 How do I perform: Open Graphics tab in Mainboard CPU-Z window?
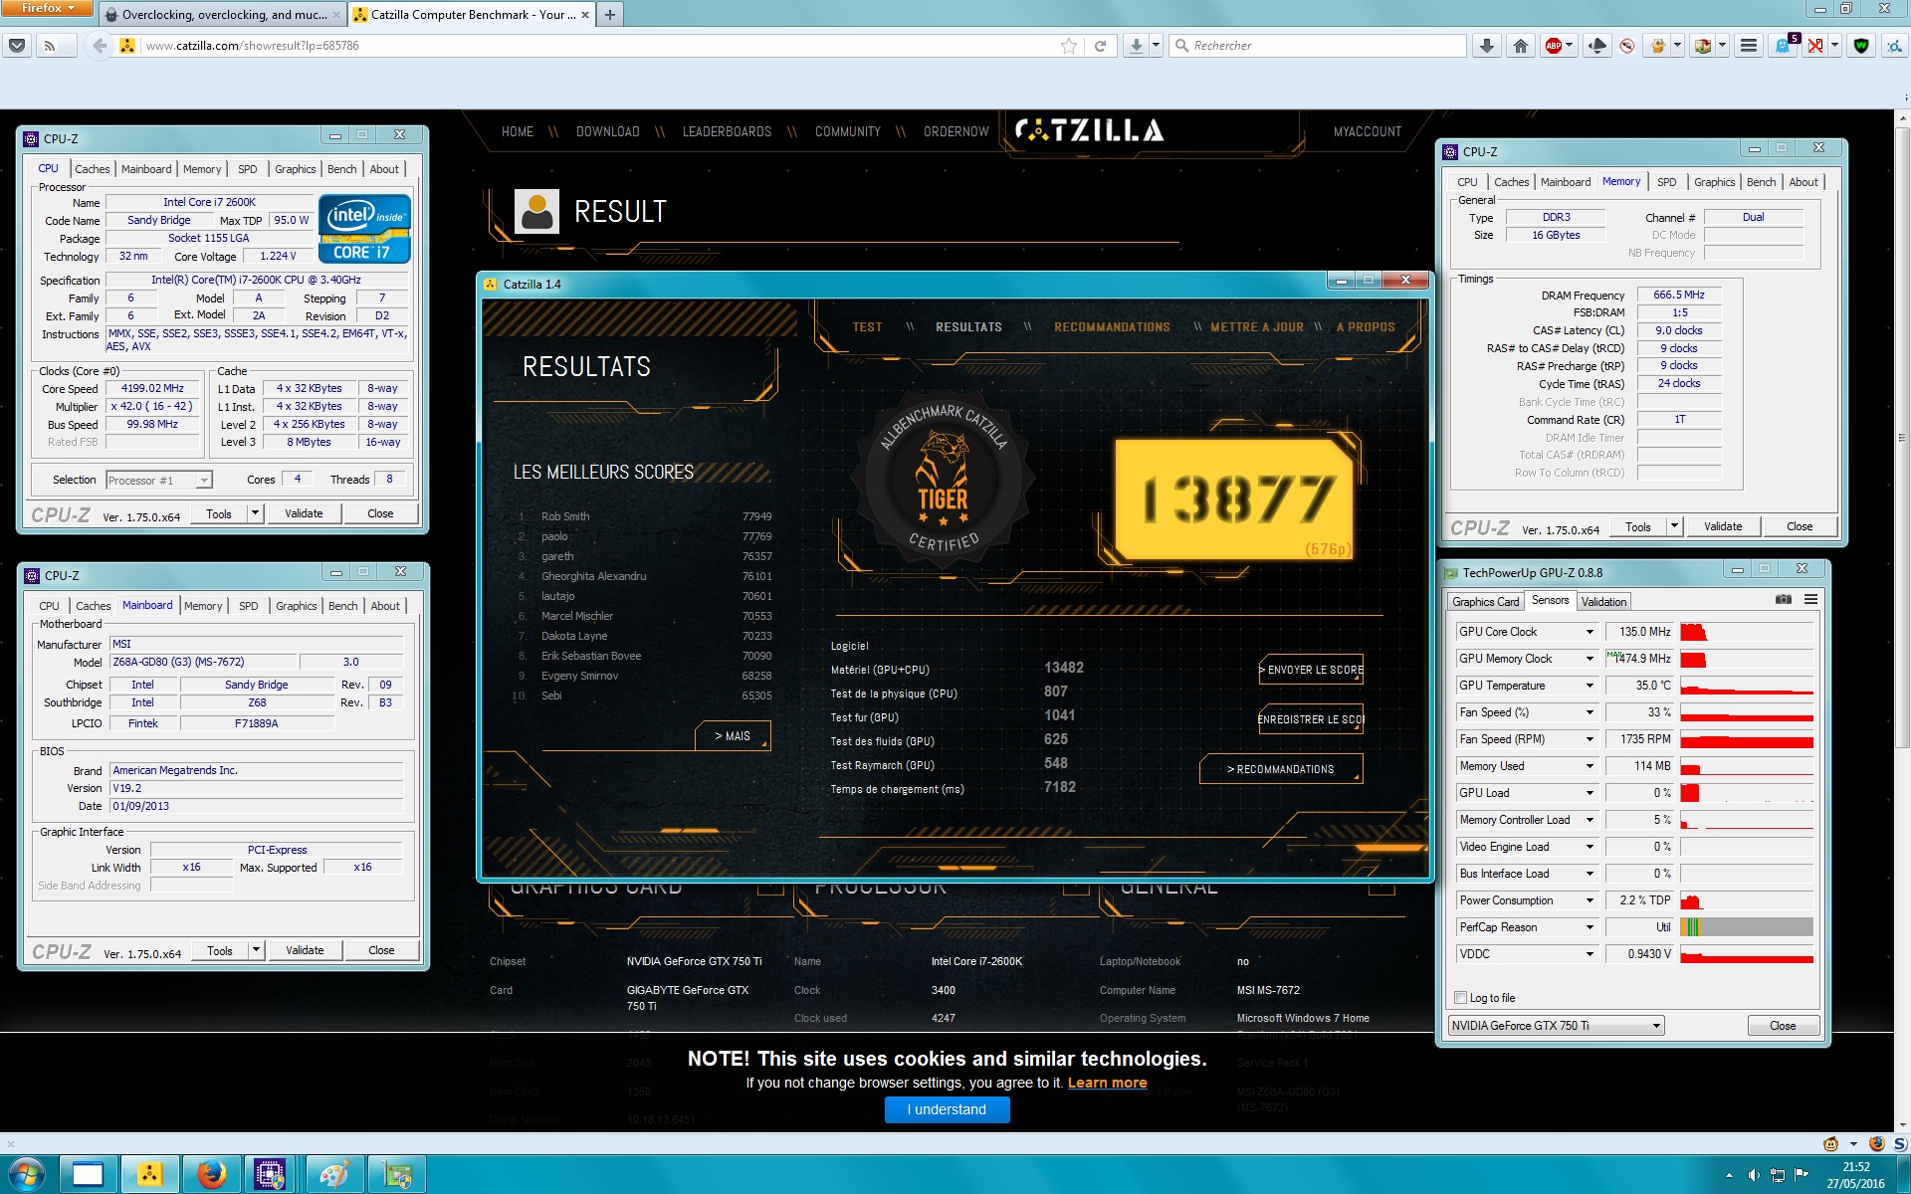coord(296,606)
